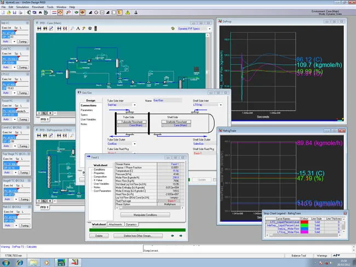Click the Tuning button on Cold TC faceplate
The width and height of the screenshot is (356, 267).
tap(23, 67)
